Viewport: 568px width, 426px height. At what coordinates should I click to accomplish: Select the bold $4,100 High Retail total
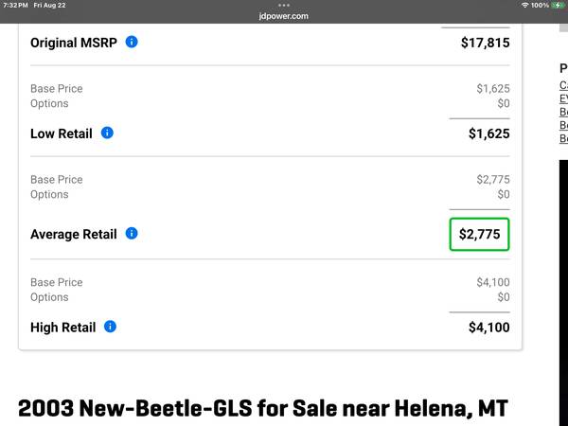click(489, 328)
